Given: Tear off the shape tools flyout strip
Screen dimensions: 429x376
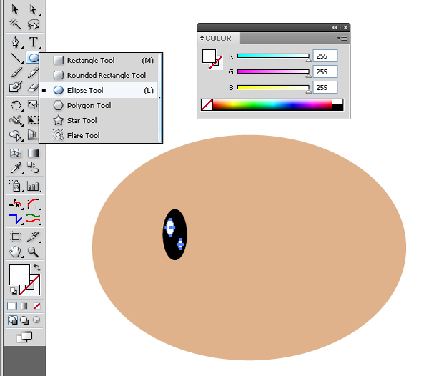Looking at the screenshot, I should point(159,98).
